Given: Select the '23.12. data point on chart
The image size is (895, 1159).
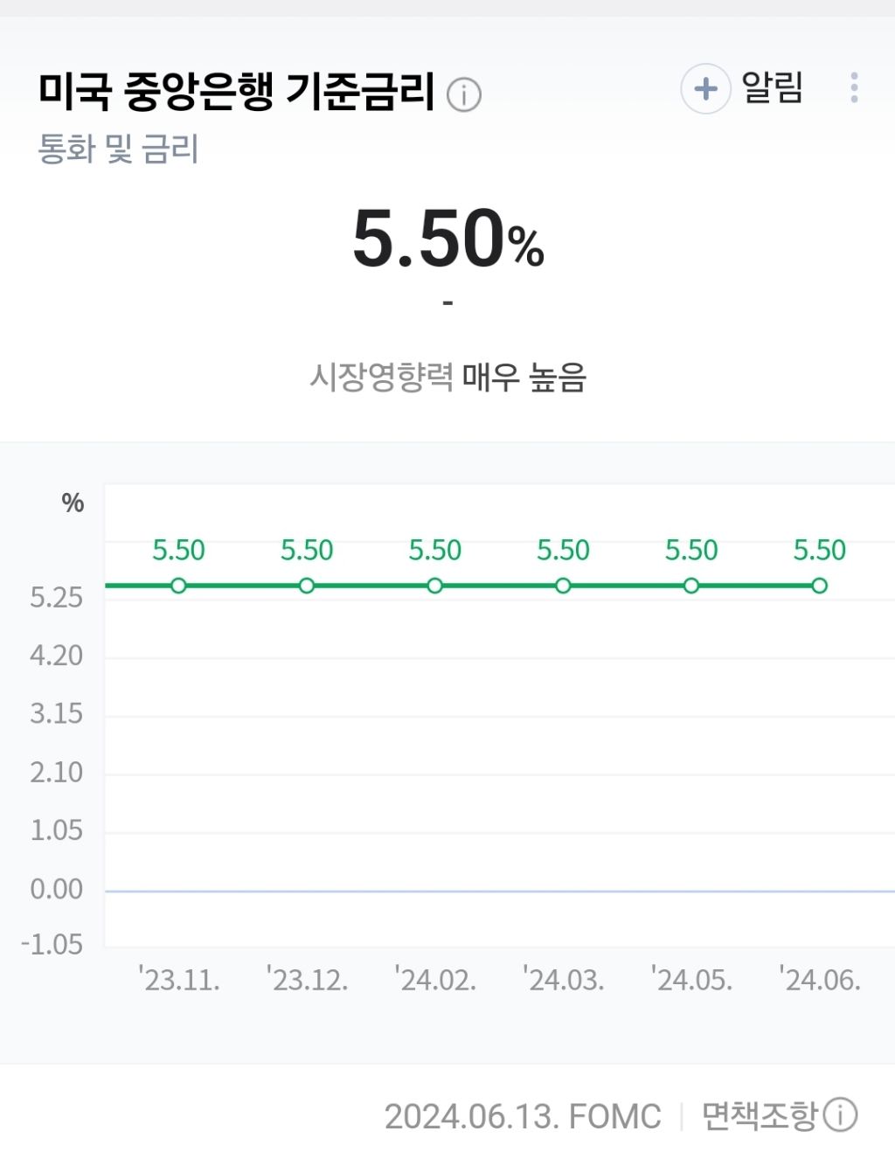Looking at the screenshot, I should [307, 586].
